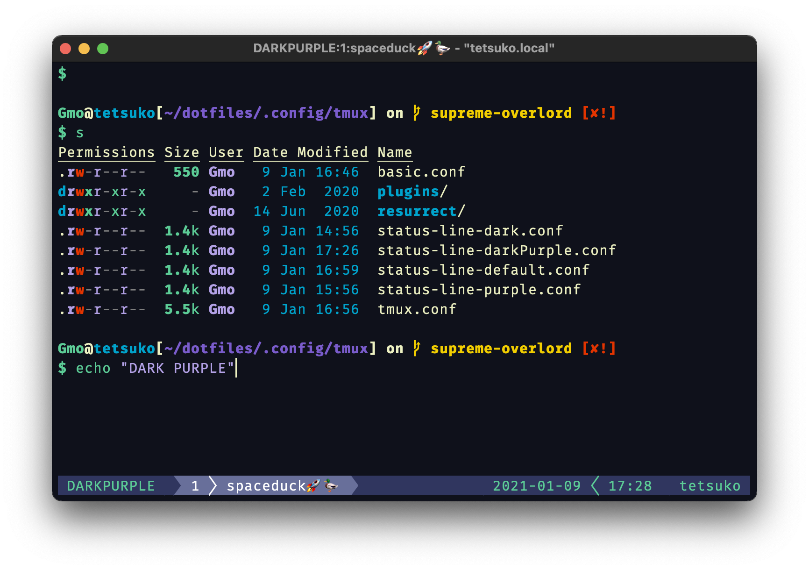Image resolution: width=809 pixels, height=570 pixels.
Task: Click the path ~/dotfiles/.config/tmux in second prompt
Action: click(x=266, y=349)
